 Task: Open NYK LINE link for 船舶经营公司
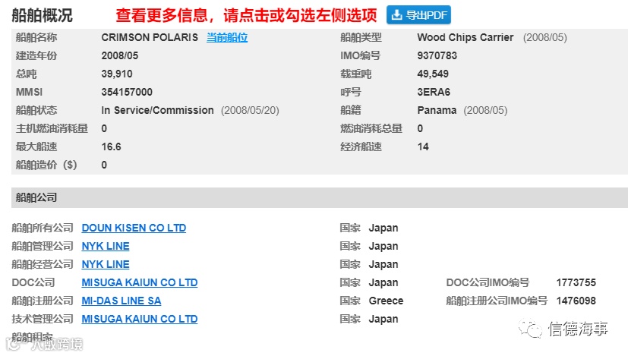[106, 264]
